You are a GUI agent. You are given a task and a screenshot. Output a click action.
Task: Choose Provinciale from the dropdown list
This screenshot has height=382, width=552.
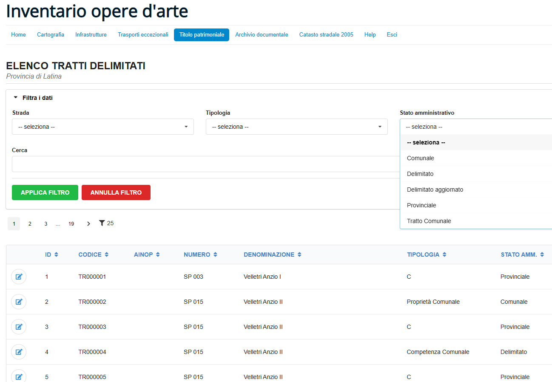[x=421, y=205]
